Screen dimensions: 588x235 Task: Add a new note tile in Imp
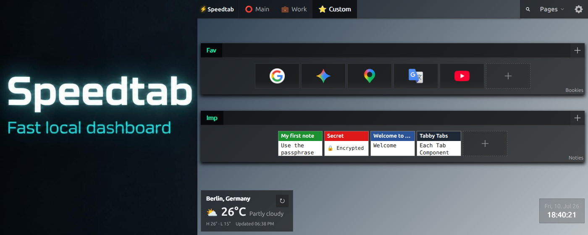click(x=485, y=144)
